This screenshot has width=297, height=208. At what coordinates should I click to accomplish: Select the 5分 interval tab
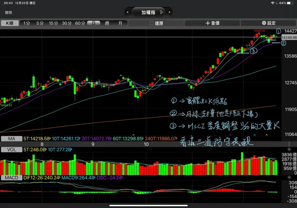40,23
